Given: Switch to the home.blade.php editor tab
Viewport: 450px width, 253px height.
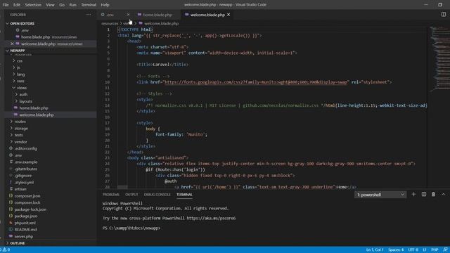Looking at the screenshot, I should coord(157,15).
